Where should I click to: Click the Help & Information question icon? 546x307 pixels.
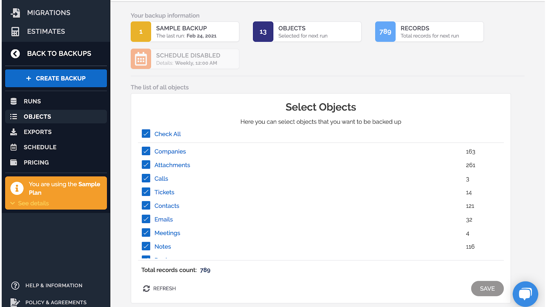[15, 286]
